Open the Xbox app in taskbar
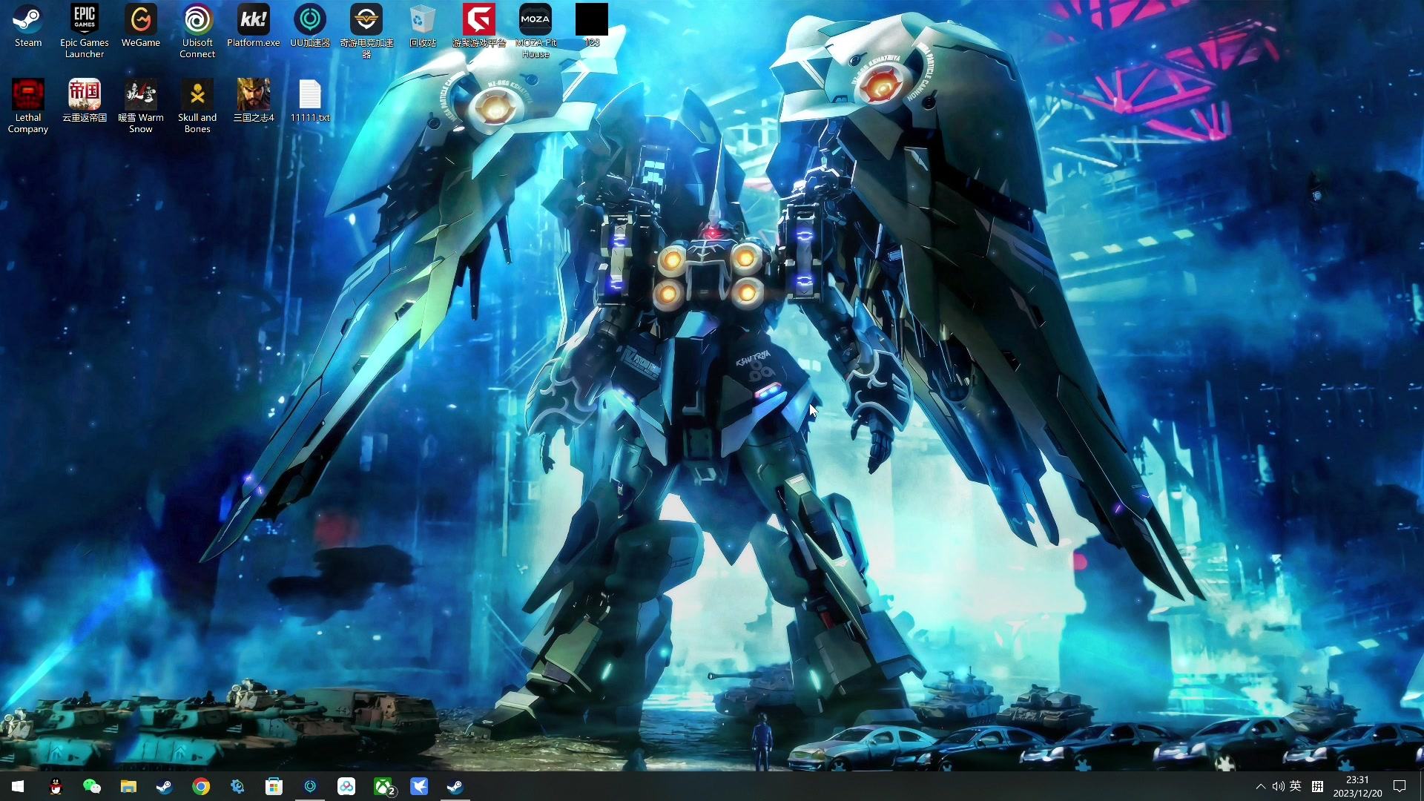Viewport: 1424px width, 801px height. 383,786
